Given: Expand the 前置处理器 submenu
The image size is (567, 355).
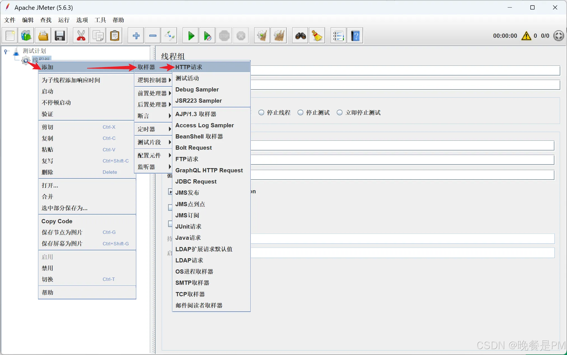Looking at the screenshot, I should (x=153, y=93).
